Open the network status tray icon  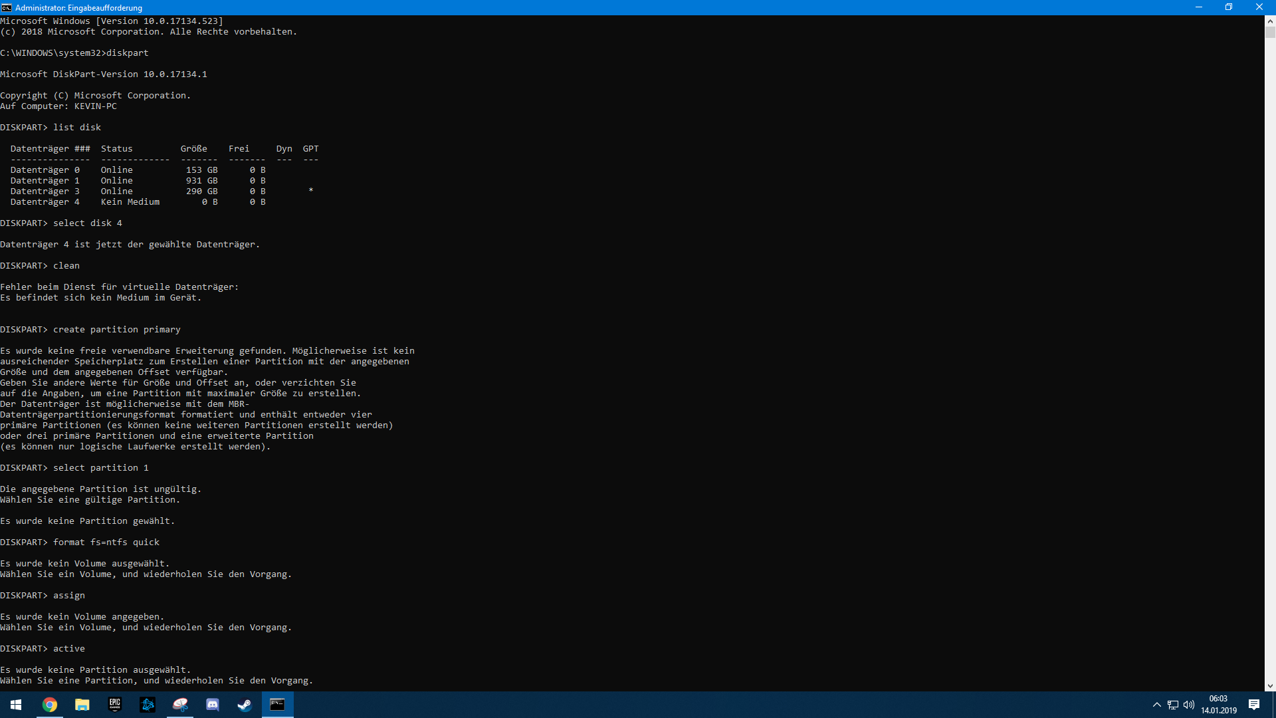(1173, 705)
